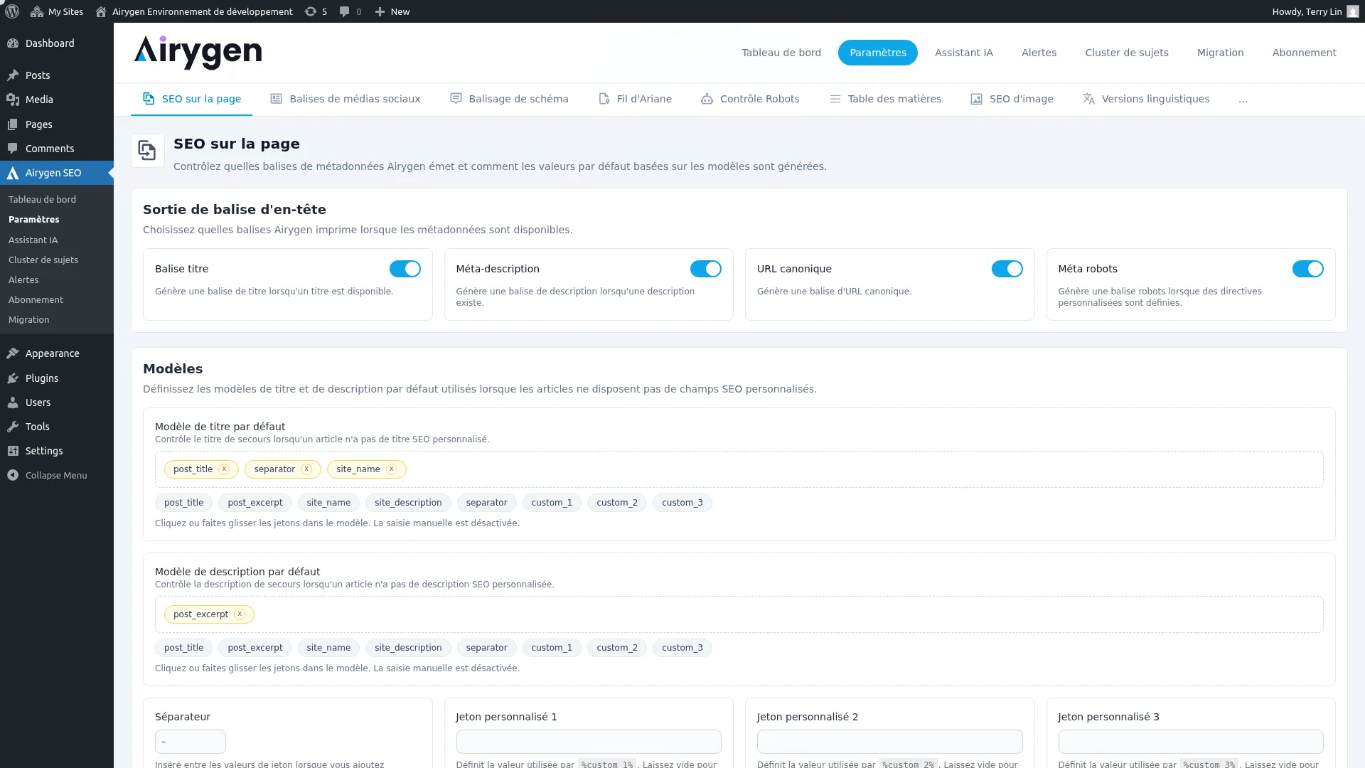Open Assistant IA in sidebar submenu
1365x768 pixels.
[x=33, y=240]
